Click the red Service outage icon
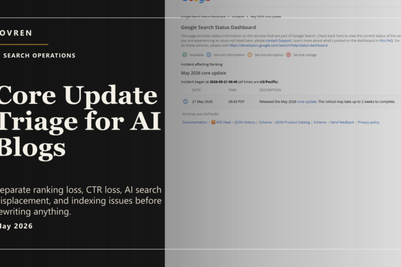401x267 pixels. [288, 55]
